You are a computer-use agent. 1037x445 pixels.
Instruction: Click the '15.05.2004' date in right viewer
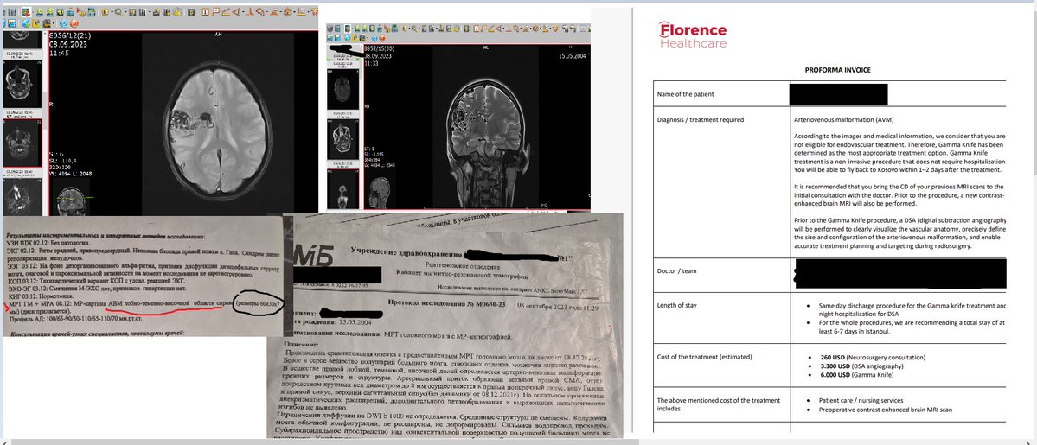572,56
